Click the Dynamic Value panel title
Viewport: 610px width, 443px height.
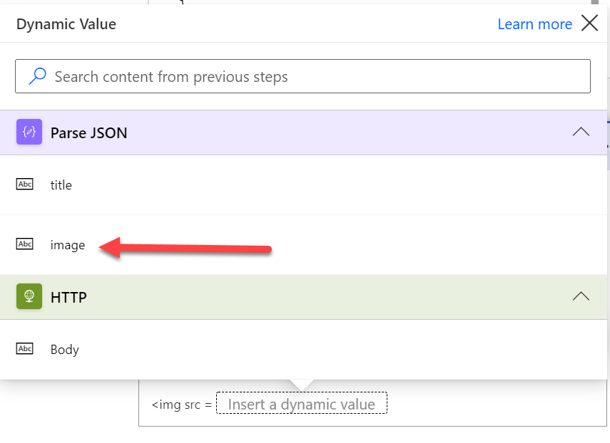(66, 24)
